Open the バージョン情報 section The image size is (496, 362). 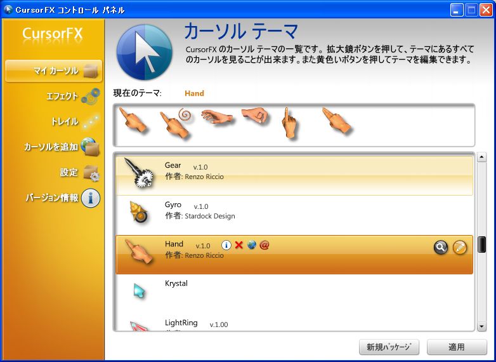52,198
